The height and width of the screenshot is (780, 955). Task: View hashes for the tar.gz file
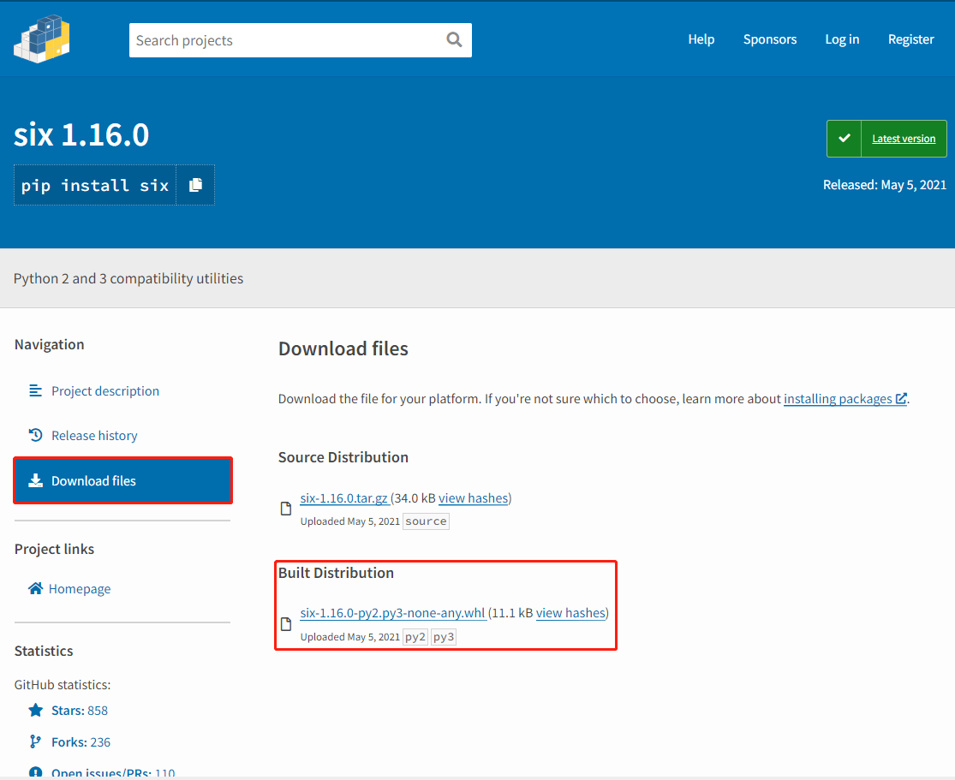[474, 498]
